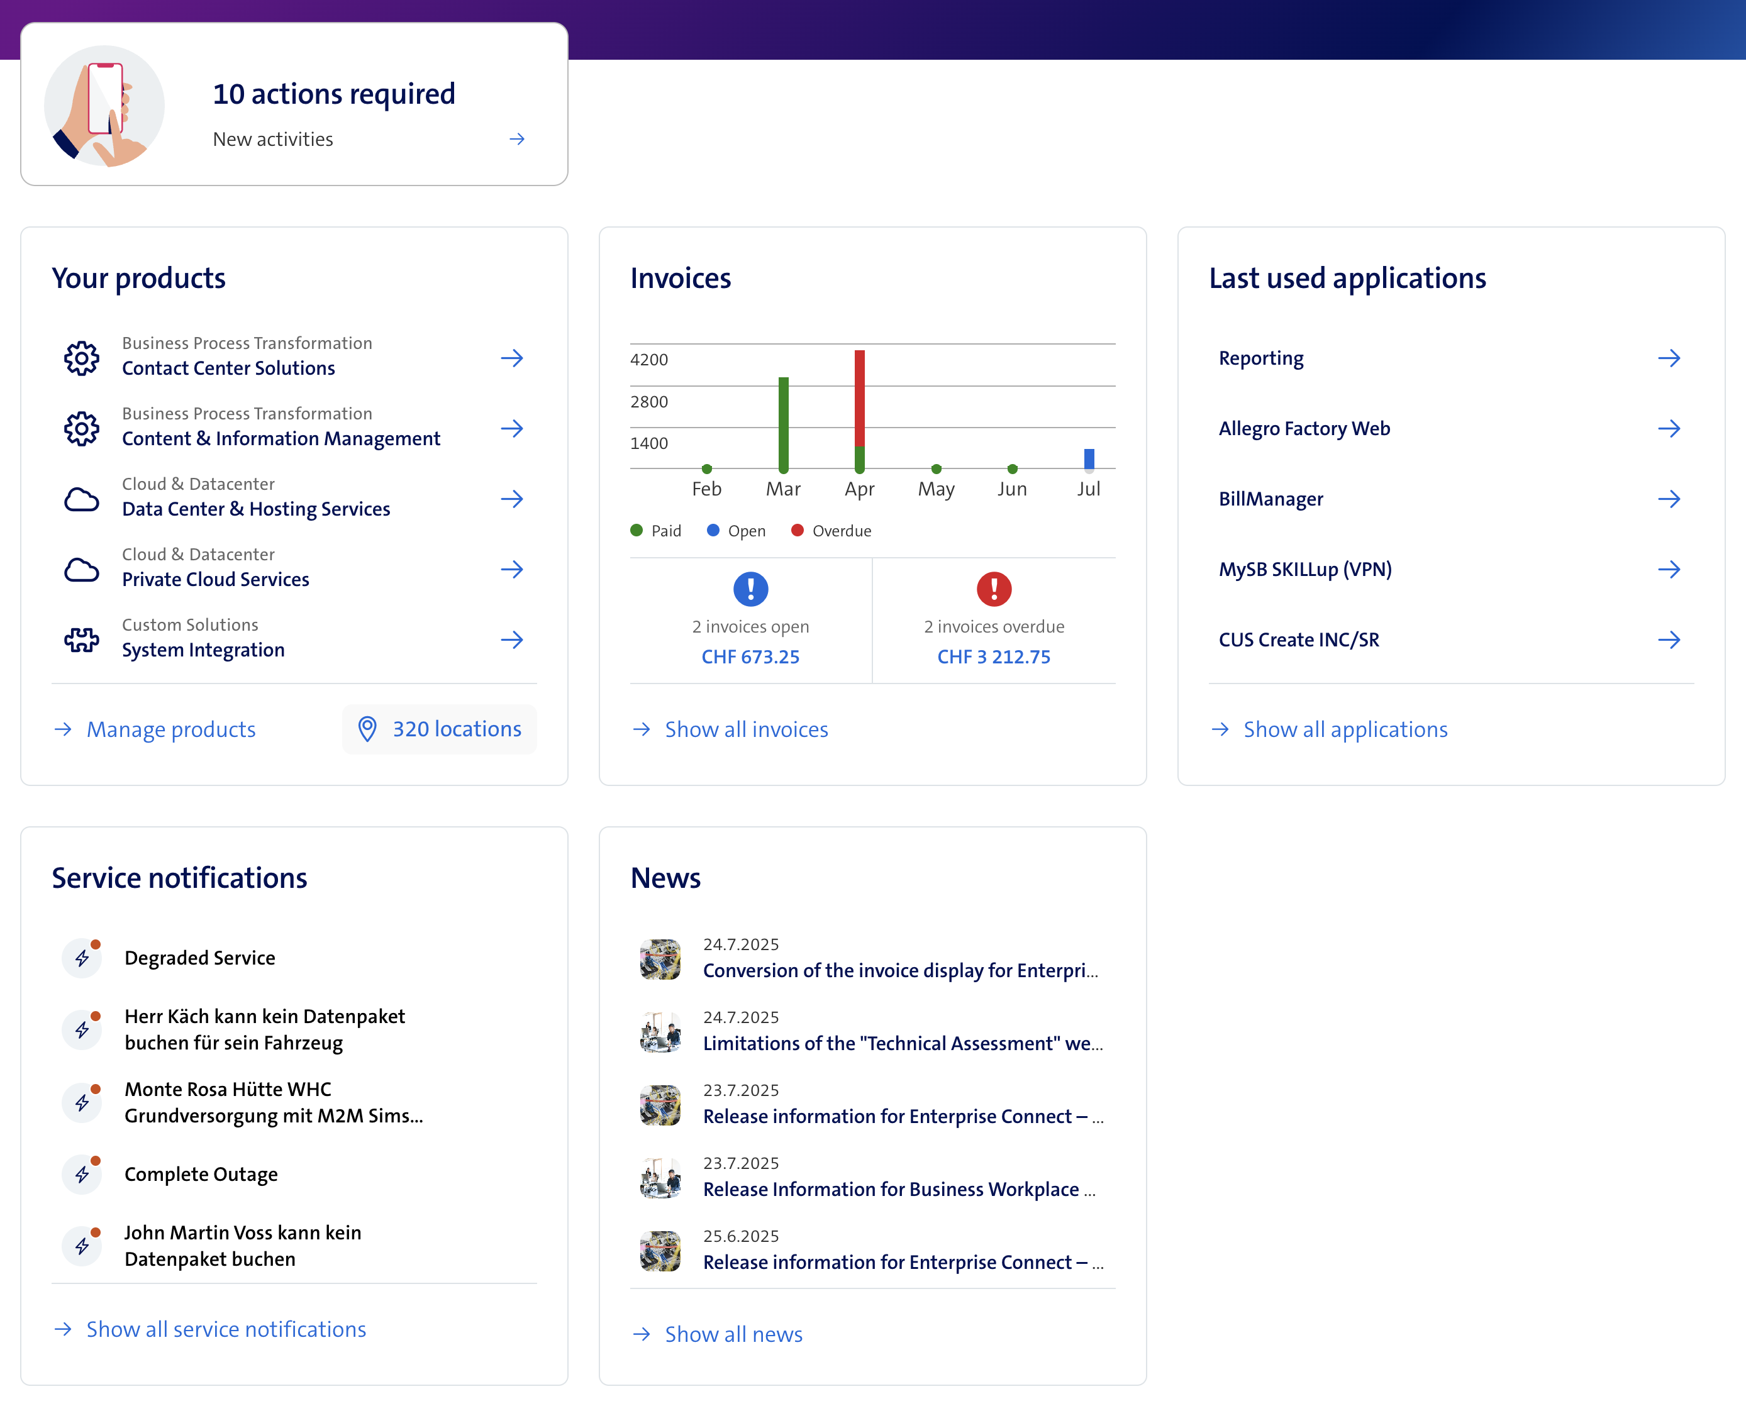Open the Reporting application arrow
Screen dimensions: 1746x1406
coord(1668,358)
